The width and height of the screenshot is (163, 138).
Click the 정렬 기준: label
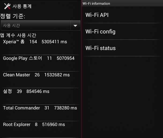click(13, 16)
